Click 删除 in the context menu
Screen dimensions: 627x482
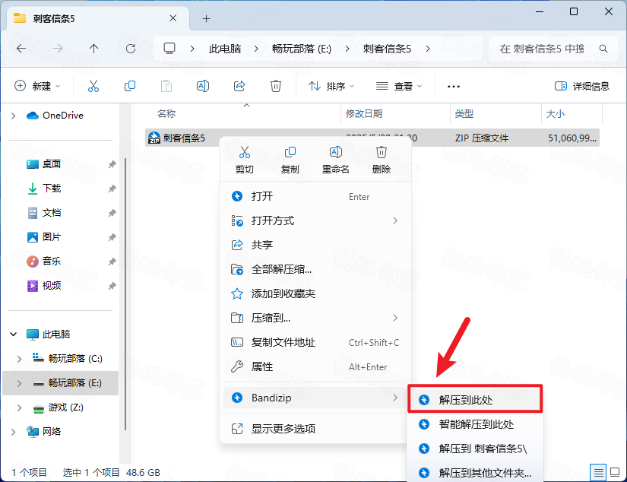coord(381,160)
